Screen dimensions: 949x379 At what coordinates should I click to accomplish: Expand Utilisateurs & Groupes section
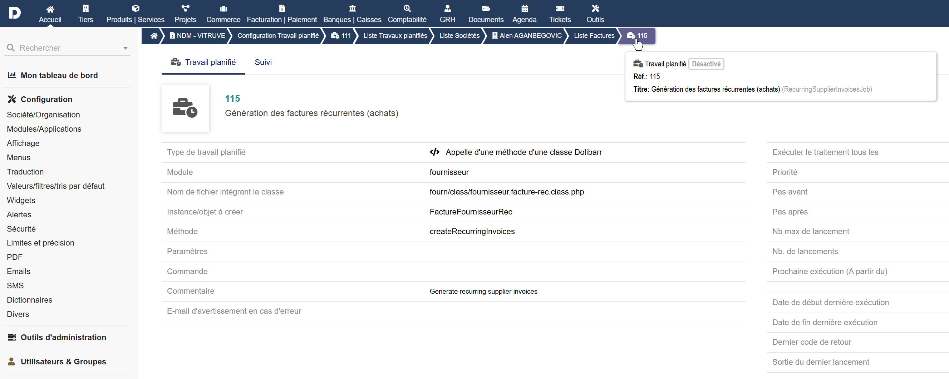pyautogui.click(x=63, y=362)
